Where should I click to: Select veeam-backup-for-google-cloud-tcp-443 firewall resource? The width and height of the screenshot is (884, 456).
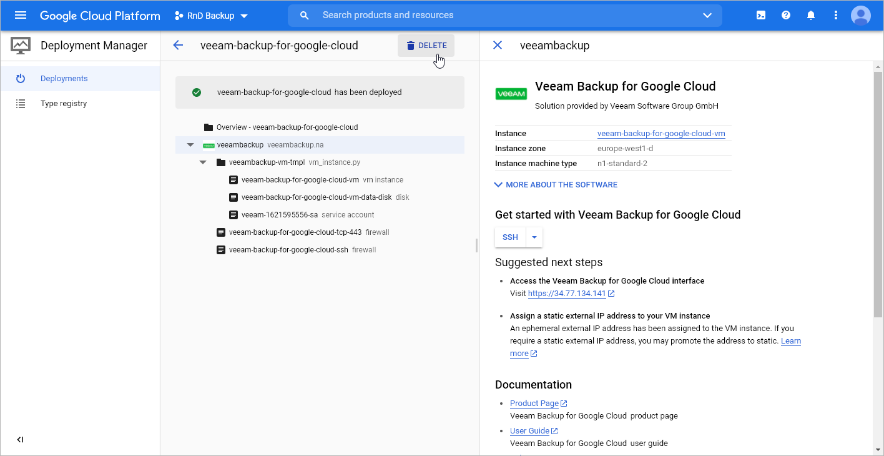[295, 232]
